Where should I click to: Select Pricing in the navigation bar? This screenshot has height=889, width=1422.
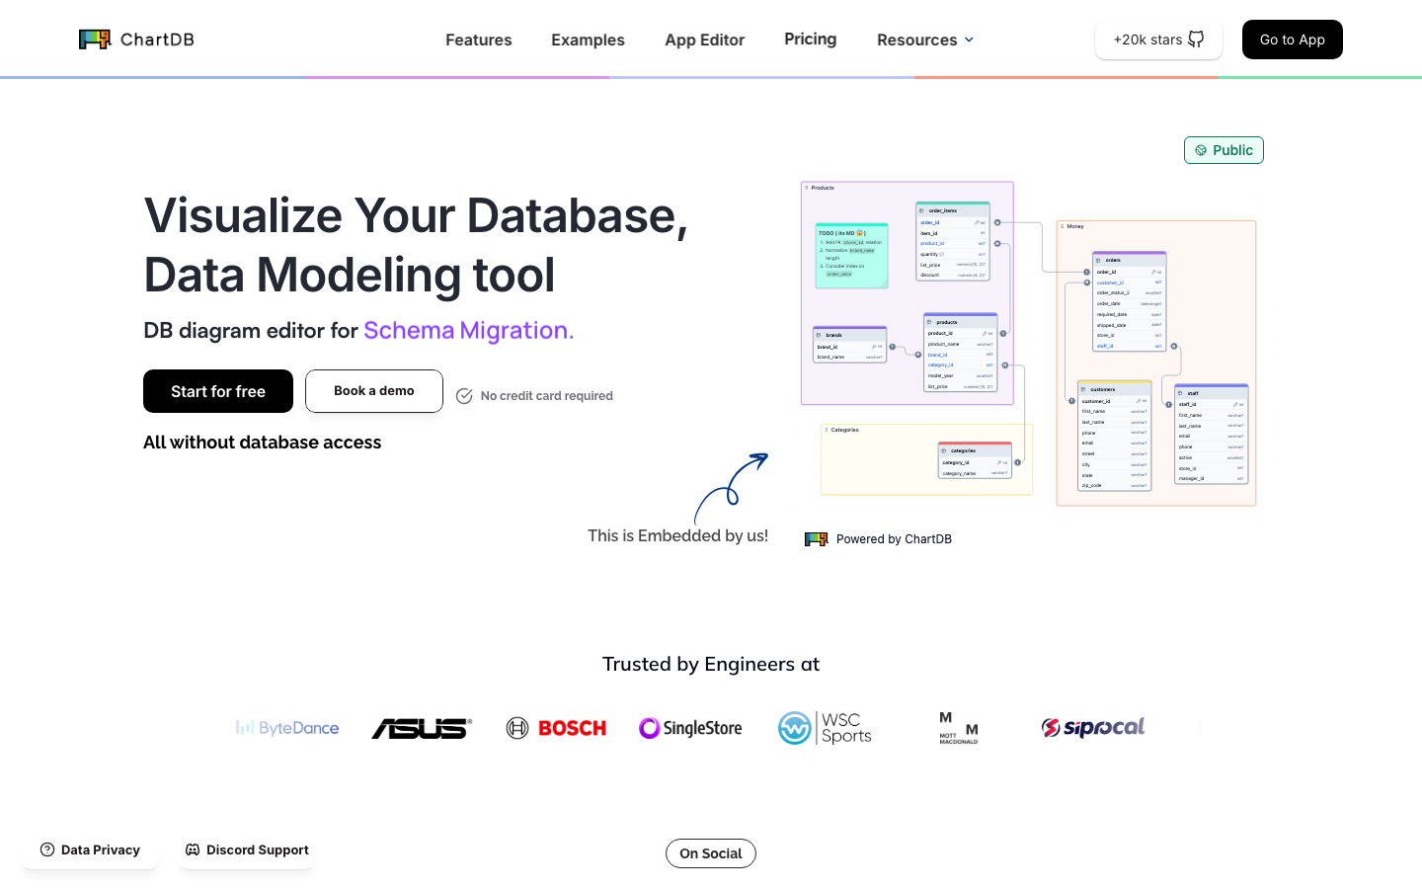click(810, 39)
